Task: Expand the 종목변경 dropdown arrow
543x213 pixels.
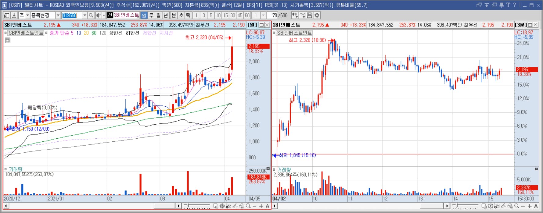Action: 58,15
